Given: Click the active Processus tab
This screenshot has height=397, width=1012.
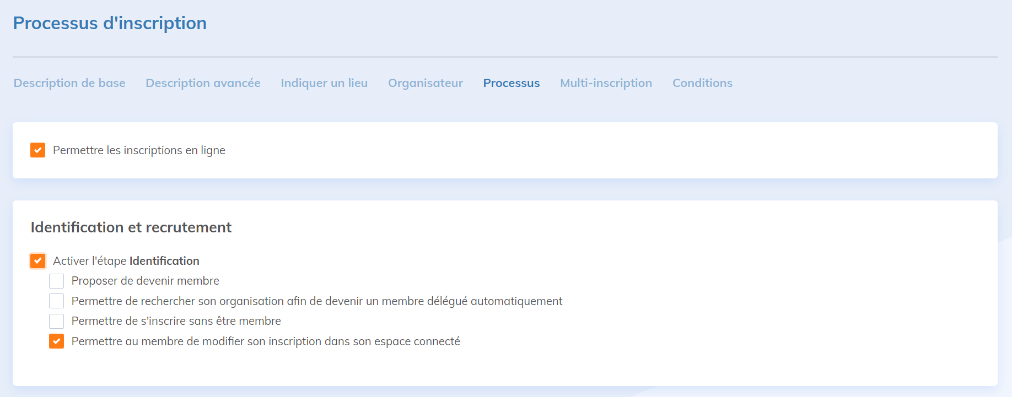Looking at the screenshot, I should coord(511,83).
